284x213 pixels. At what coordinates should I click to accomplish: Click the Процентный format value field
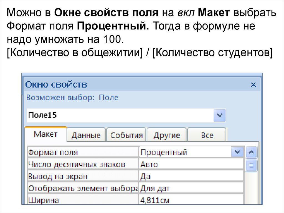tap(184, 152)
